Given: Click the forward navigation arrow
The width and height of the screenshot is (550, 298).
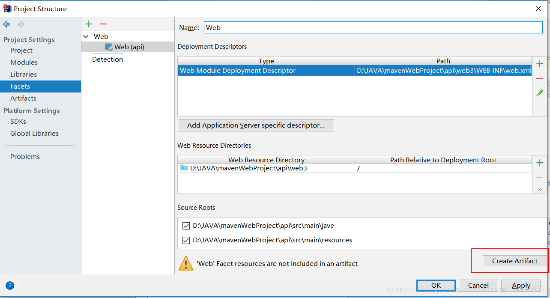Looking at the screenshot, I should coord(21,24).
